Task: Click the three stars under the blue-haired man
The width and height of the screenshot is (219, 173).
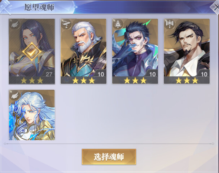Action: coord(135,80)
